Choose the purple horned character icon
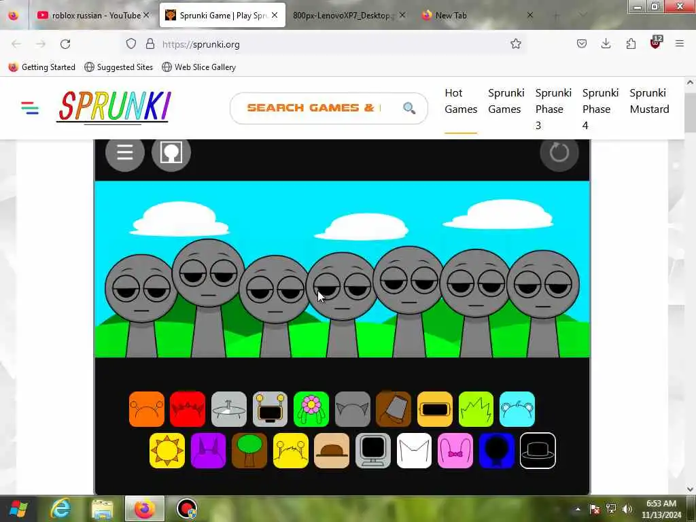Screen dimensions: 696x522 pyautogui.click(x=208, y=451)
